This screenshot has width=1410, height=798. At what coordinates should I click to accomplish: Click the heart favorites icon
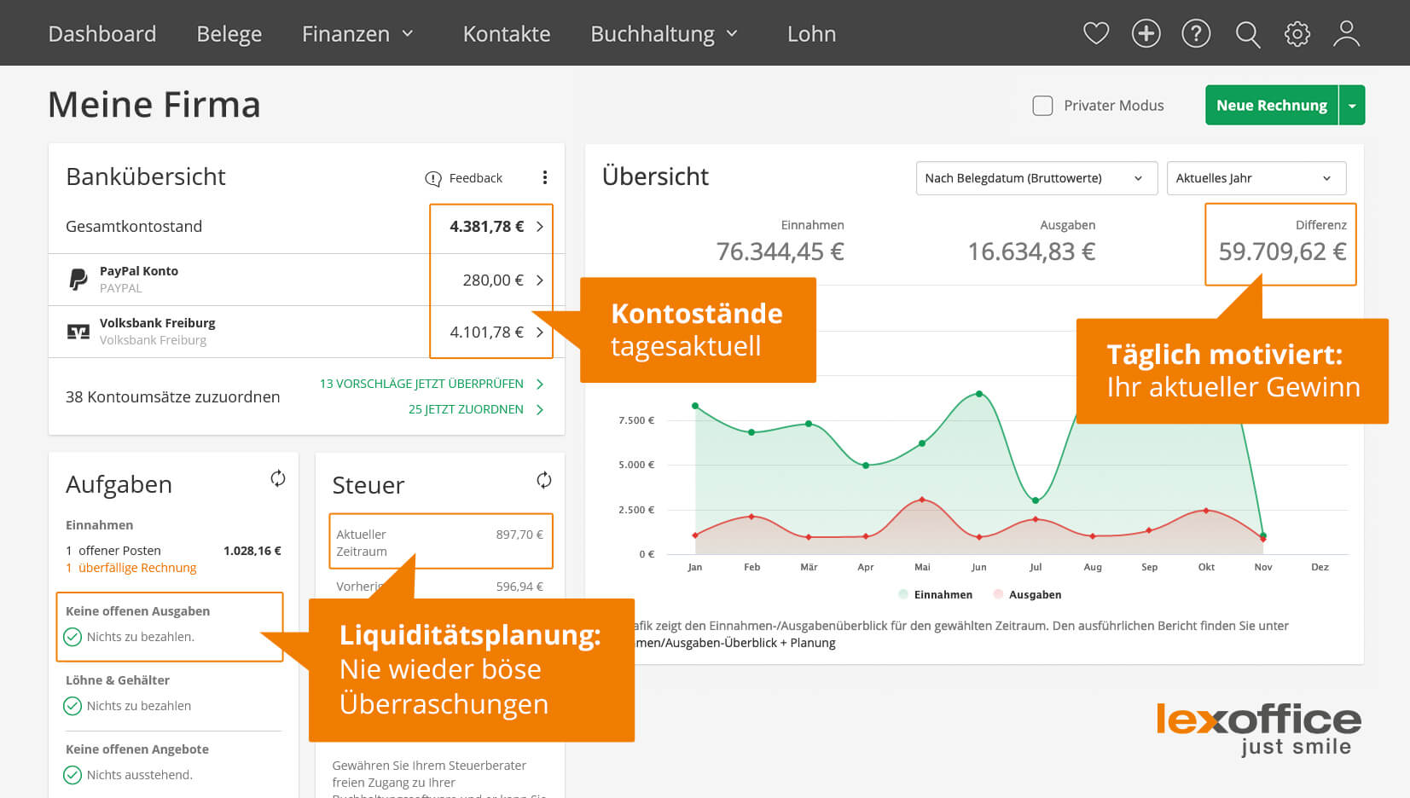pyautogui.click(x=1096, y=34)
